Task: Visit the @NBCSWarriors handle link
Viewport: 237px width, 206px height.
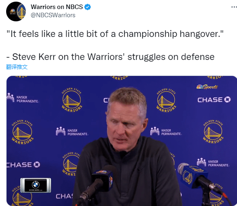Action: (53, 15)
